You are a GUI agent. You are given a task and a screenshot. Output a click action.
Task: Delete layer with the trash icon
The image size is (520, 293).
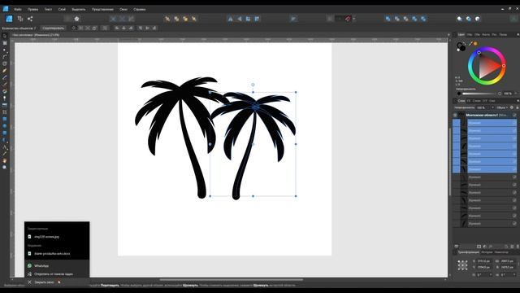518,247
